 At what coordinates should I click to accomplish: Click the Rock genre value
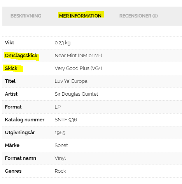(60, 171)
